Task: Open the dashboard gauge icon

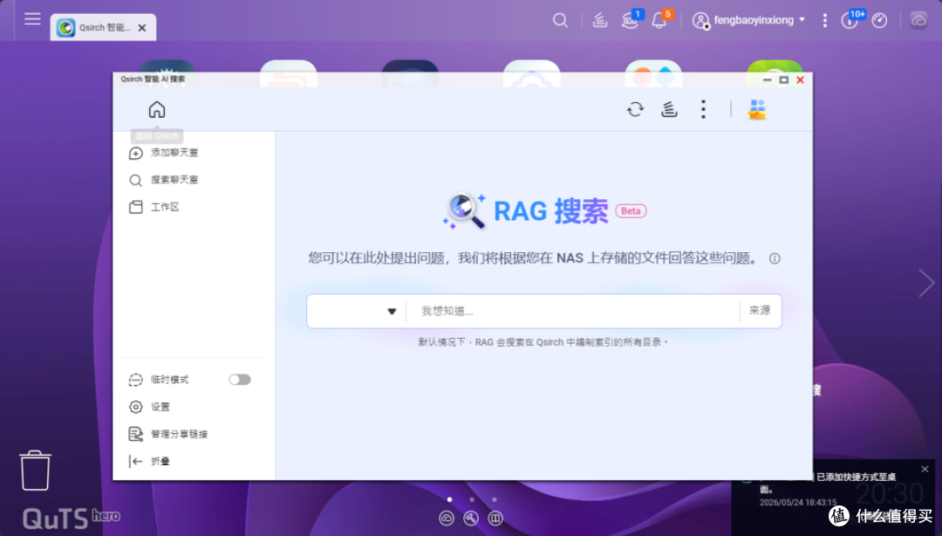Action: (x=879, y=20)
